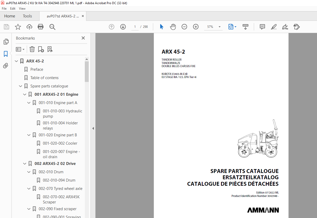
Task: Select the arrow selection tool
Action: tap(161, 27)
